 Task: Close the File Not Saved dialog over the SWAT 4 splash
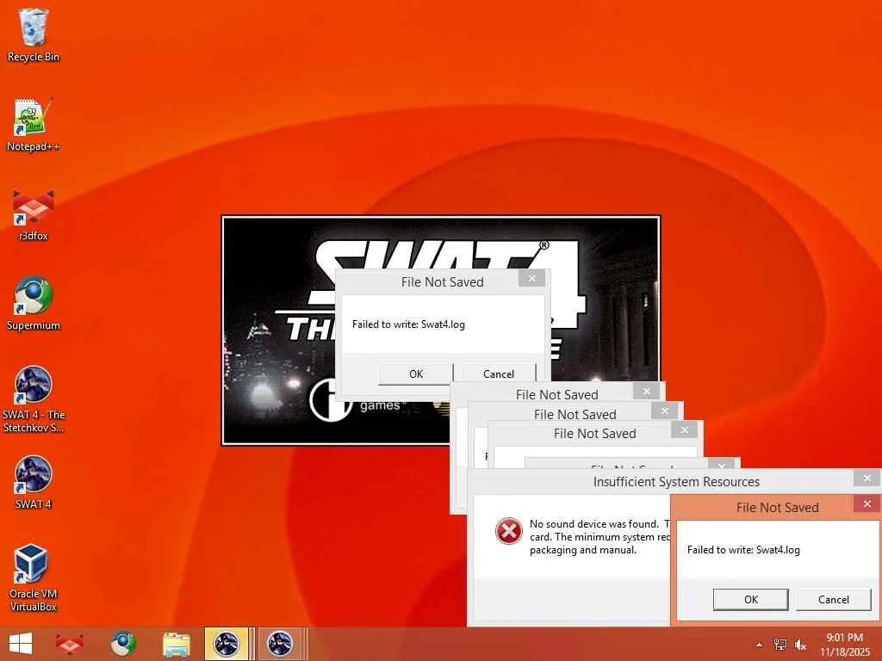coord(531,278)
